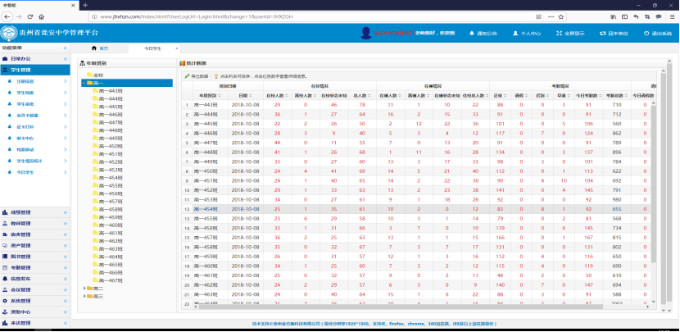
Task: Click 导出数据 export data button
Action: coord(197,76)
